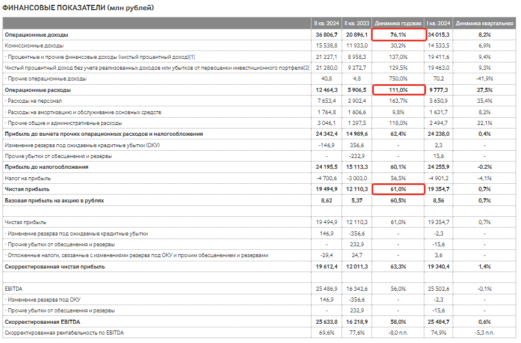Click the 74,9% profitability cell

pos(439,333)
